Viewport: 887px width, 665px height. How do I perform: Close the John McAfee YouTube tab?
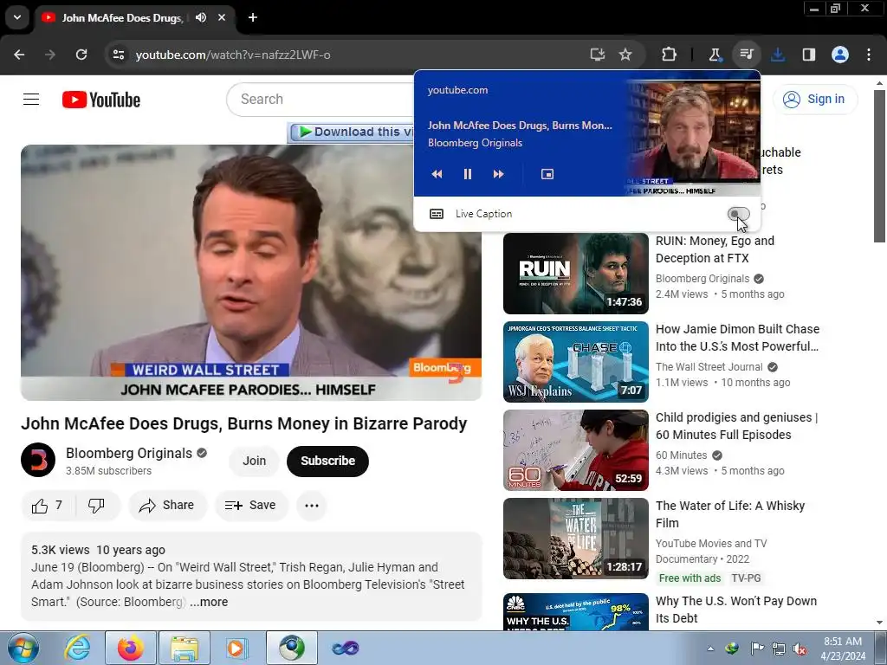pos(222,17)
